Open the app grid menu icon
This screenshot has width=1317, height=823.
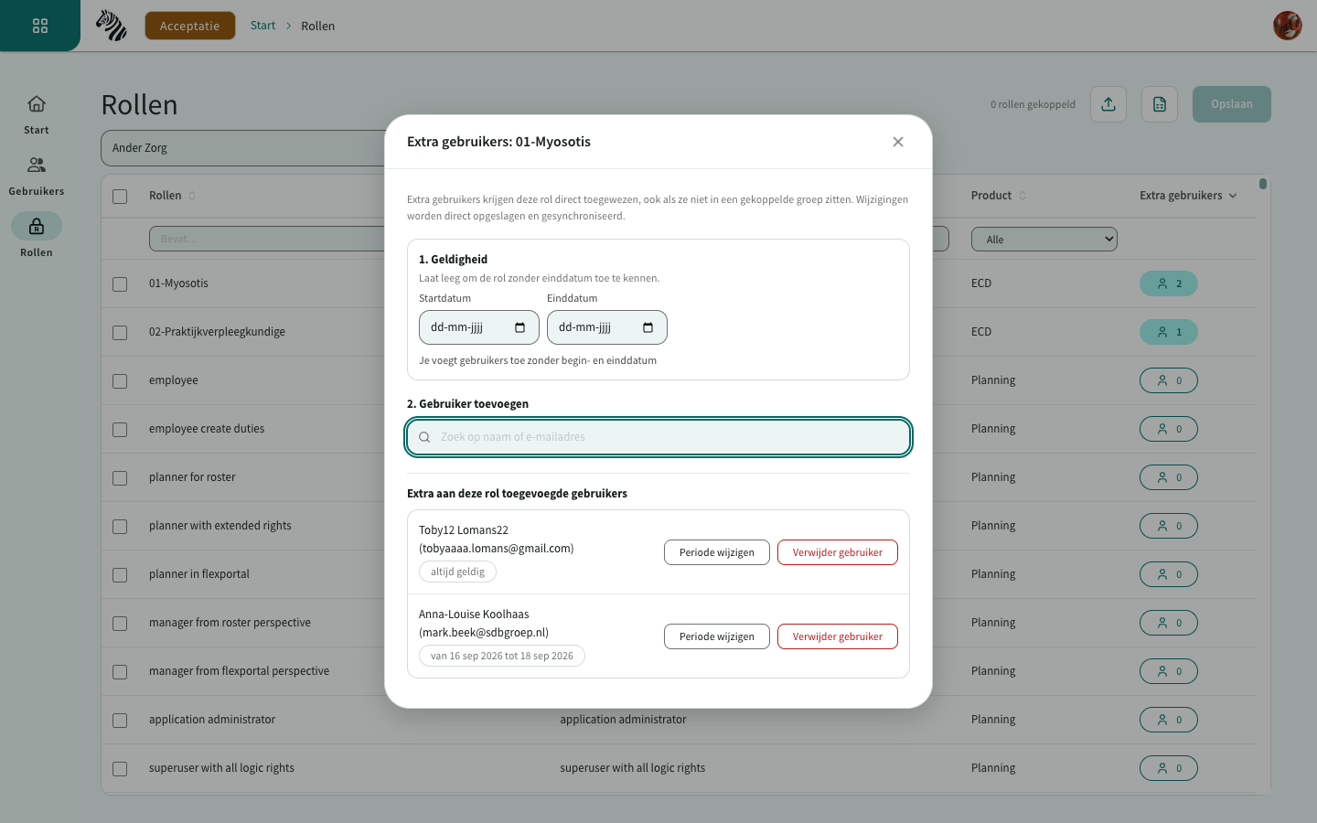(40, 26)
